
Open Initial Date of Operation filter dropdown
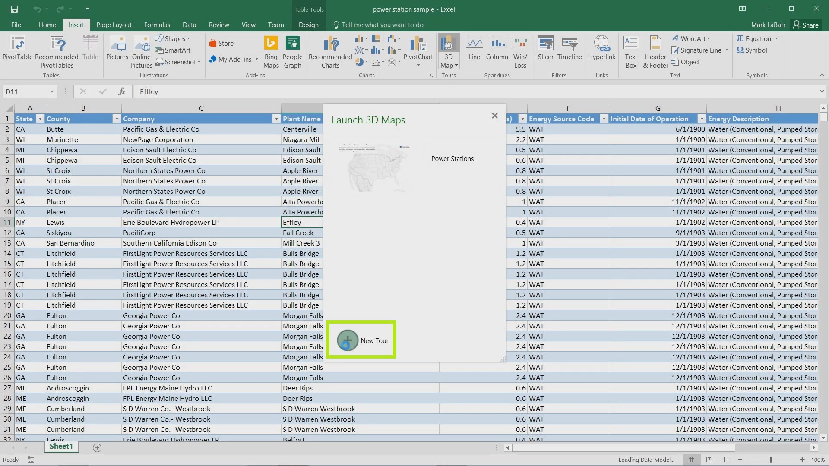(702, 119)
